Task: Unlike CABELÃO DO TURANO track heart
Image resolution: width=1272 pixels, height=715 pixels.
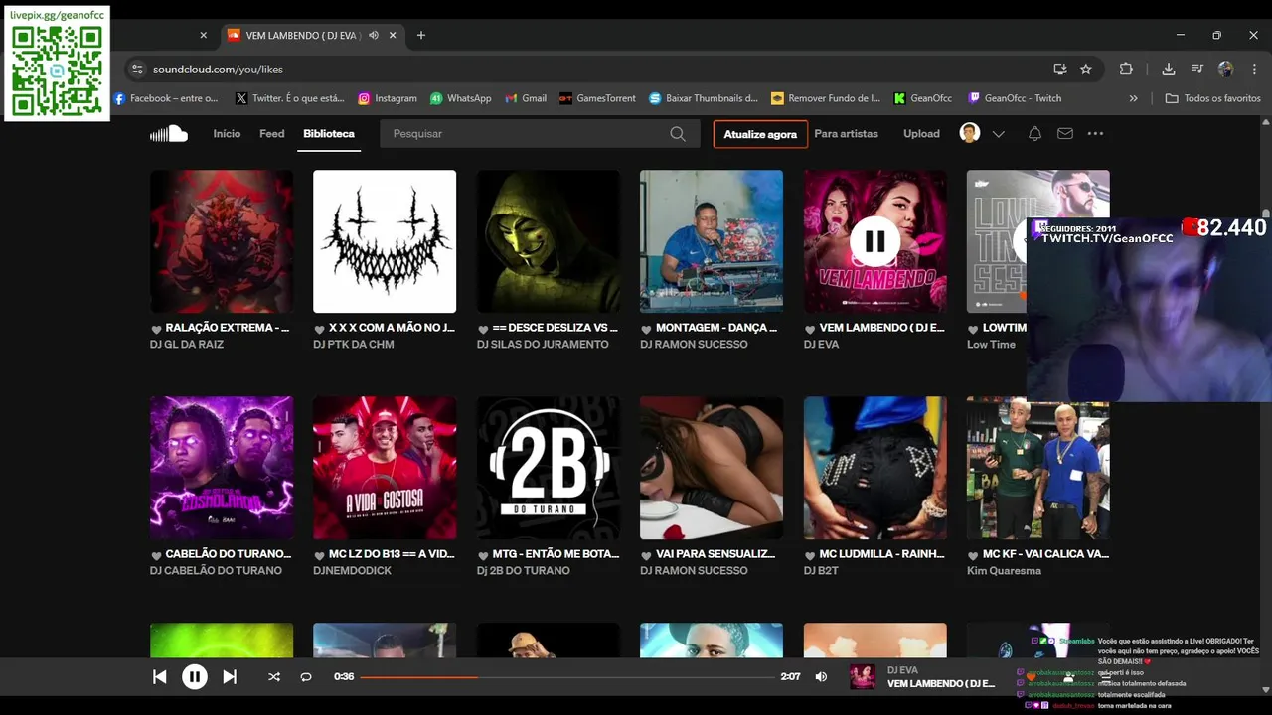Action: (x=156, y=555)
